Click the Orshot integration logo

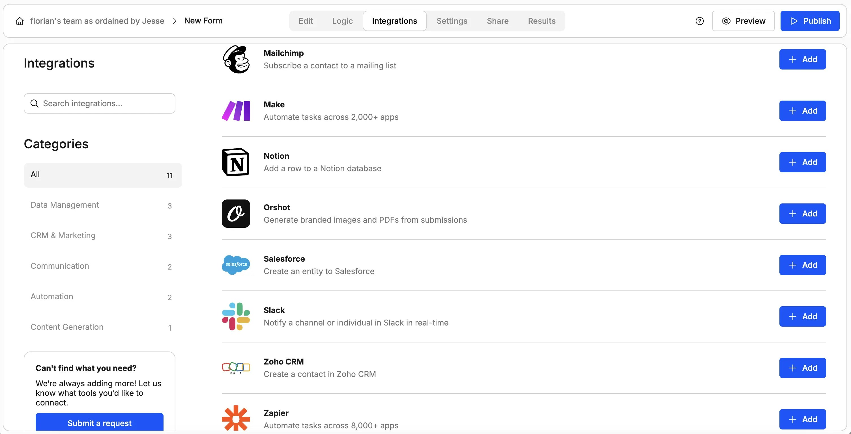(236, 214)
